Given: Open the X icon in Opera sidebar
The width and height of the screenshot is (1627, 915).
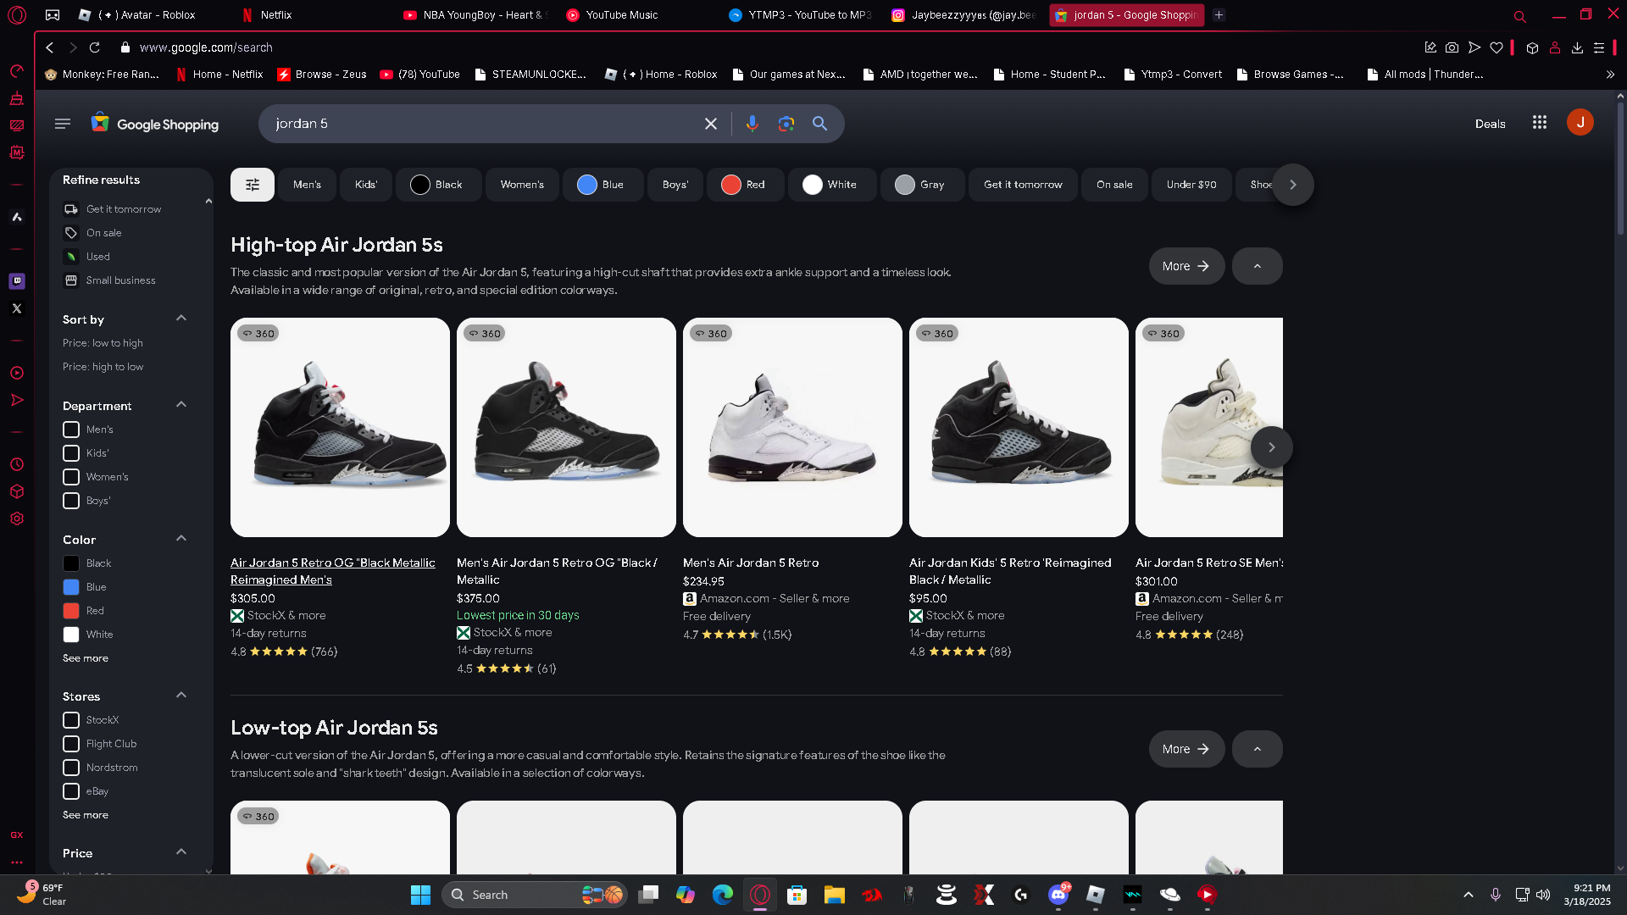Looking at the screenshot, I should point(17,308).
